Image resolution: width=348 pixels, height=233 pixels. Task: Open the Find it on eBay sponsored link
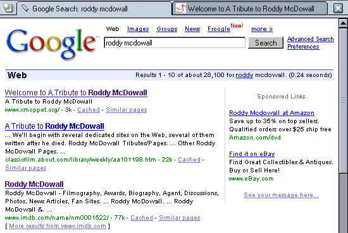252,154
